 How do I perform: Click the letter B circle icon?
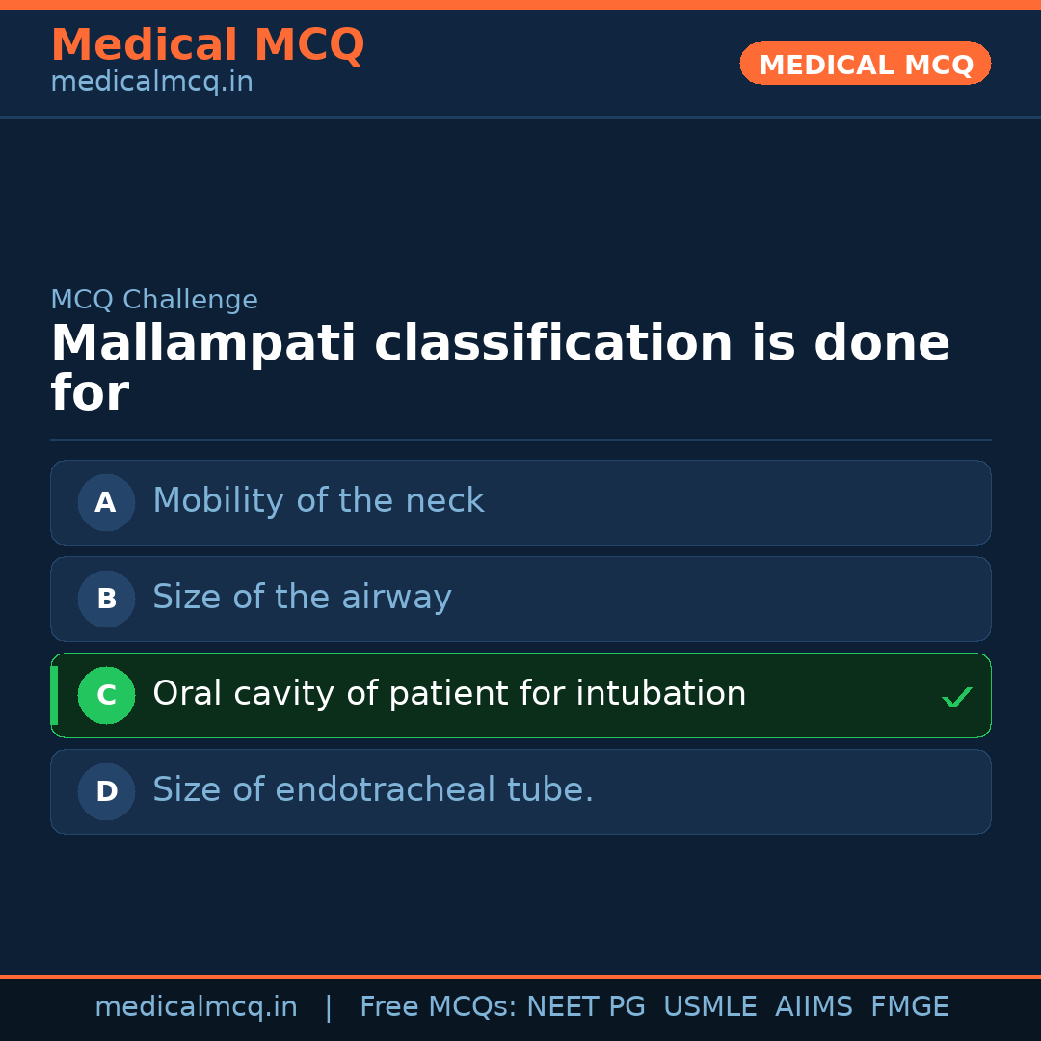pos(106,599)
